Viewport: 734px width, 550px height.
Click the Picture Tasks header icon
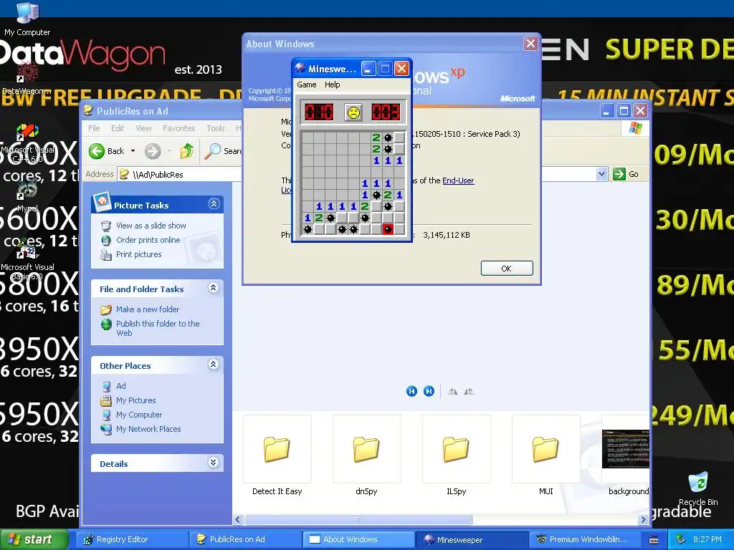click(102, 201)
